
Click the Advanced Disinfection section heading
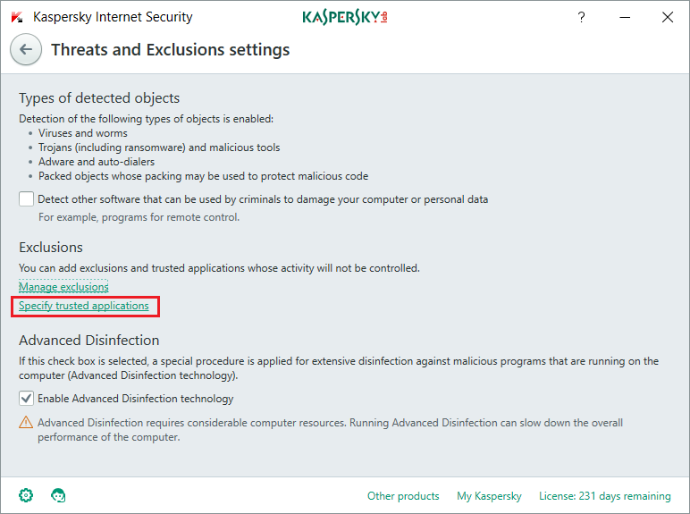click(x=88, y=341)
